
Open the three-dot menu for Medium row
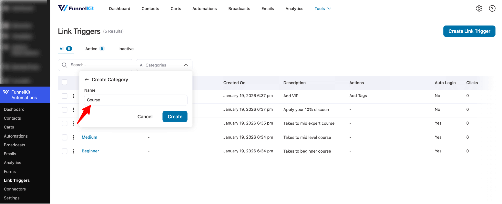tap(74, 137)
